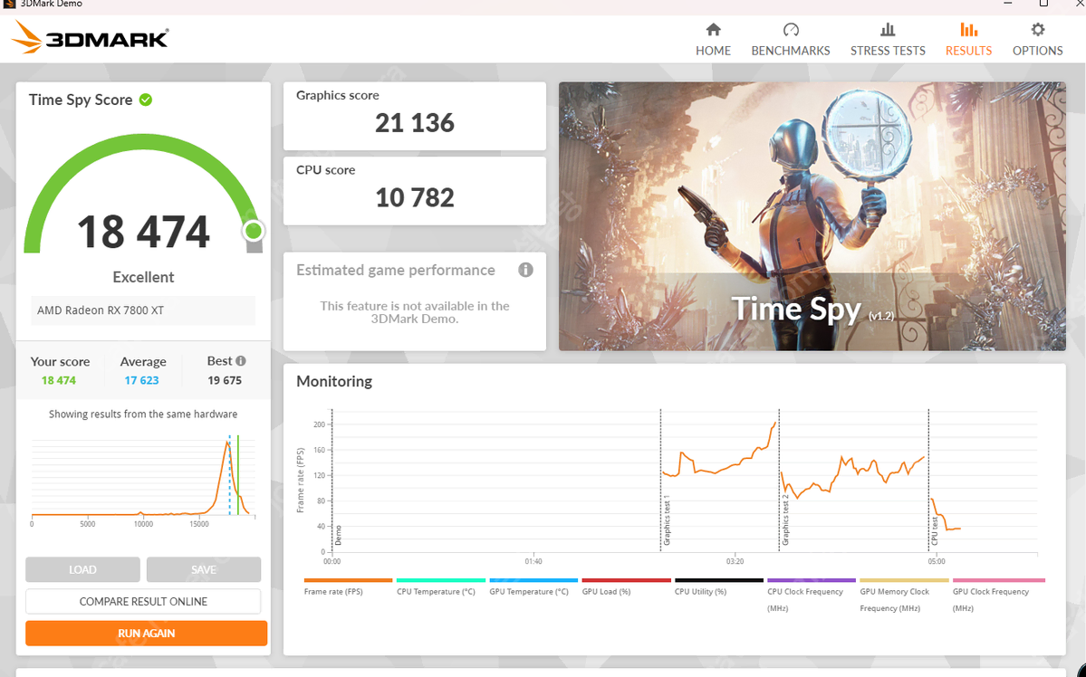This screenshot has height=677, width=1086.
Task: Click the Graphics score value 21 136
Action: point(415,123)
